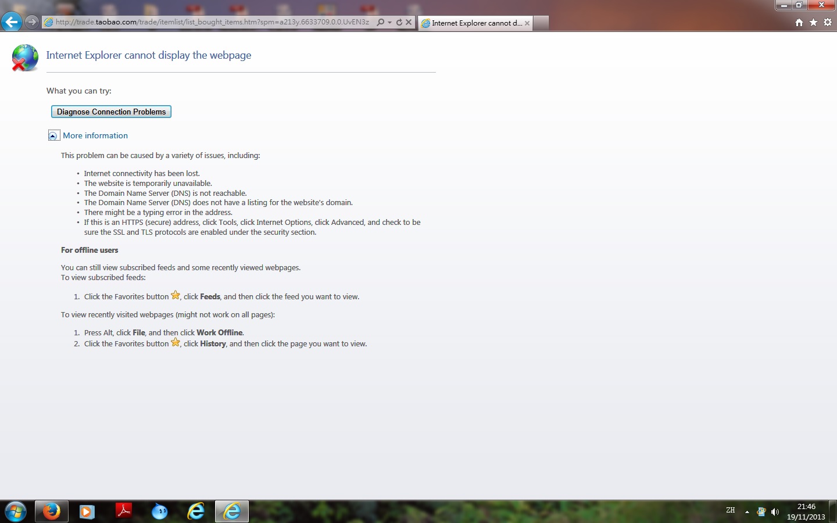Click the active Internet Explorer taskbar button
This screenshot has height=523, width=837.
tap(232, 511)
